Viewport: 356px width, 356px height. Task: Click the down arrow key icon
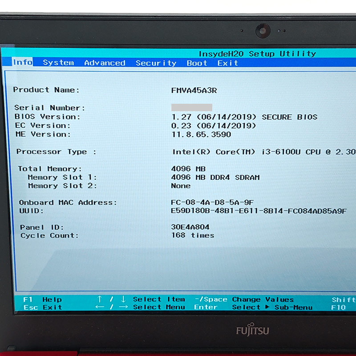pos(123,299)
